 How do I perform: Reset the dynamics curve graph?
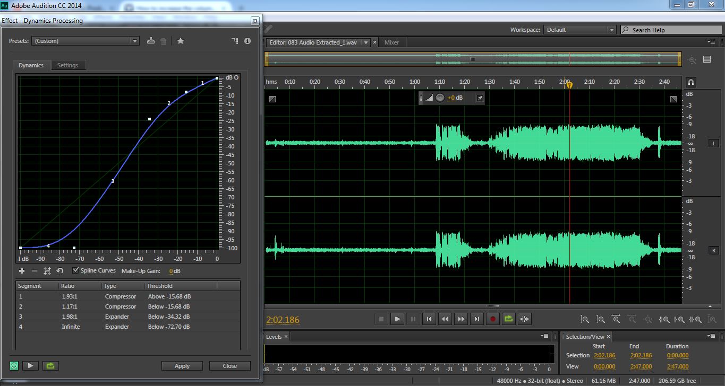(x=60, y=271)
